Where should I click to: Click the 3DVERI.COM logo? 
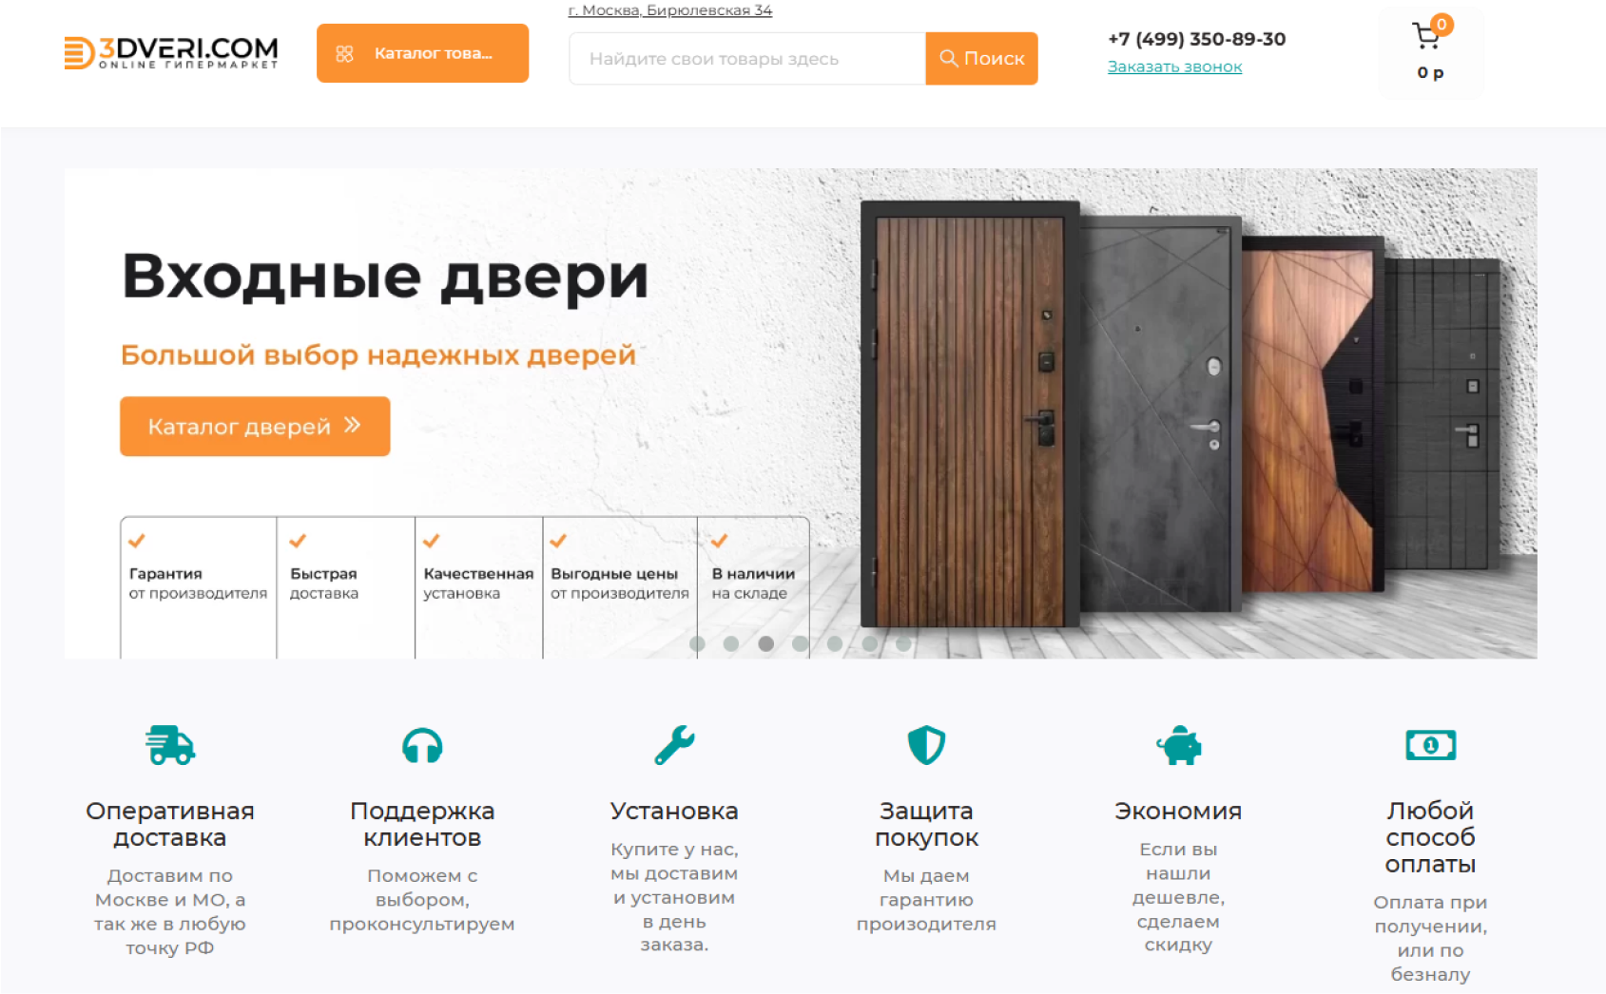(x=171, y=52)
